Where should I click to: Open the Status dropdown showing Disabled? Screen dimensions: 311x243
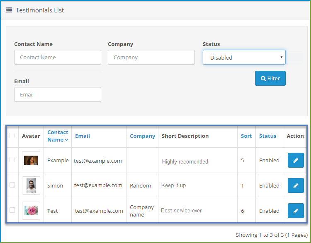click(x=244, y=57)
